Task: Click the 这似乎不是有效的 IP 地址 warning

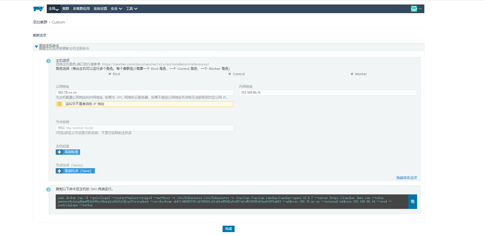Action: (144, 104)
